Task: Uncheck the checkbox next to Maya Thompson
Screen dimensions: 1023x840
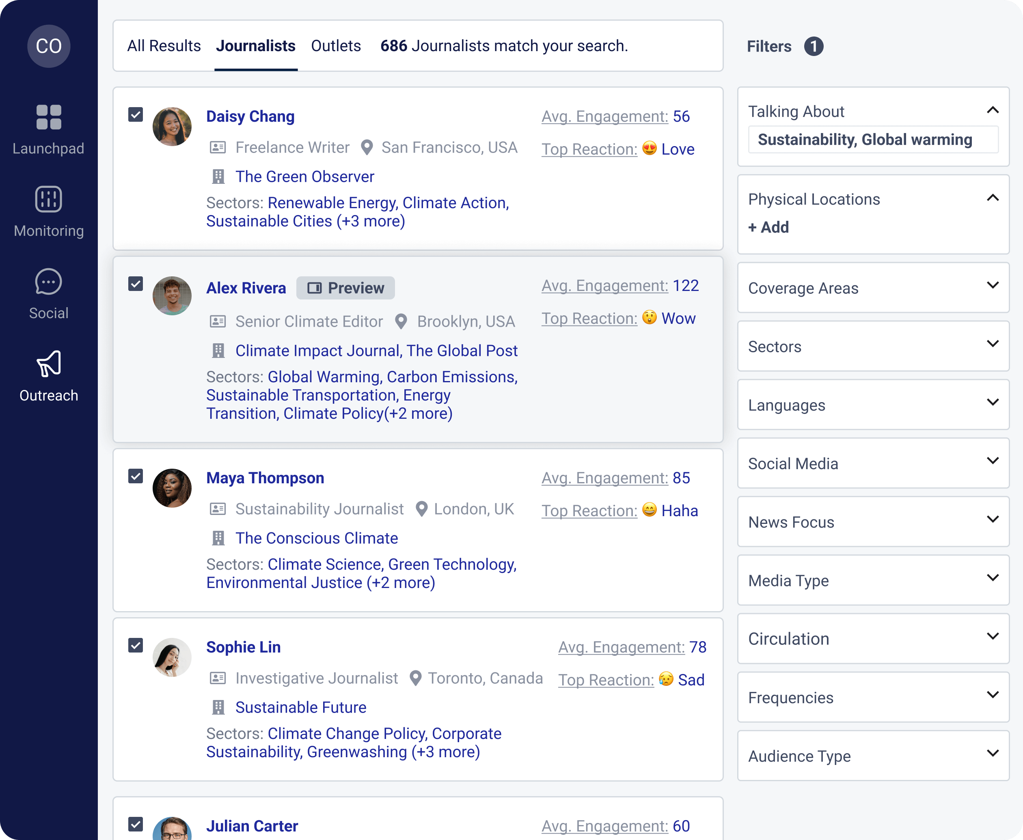Action: [136, 476]
